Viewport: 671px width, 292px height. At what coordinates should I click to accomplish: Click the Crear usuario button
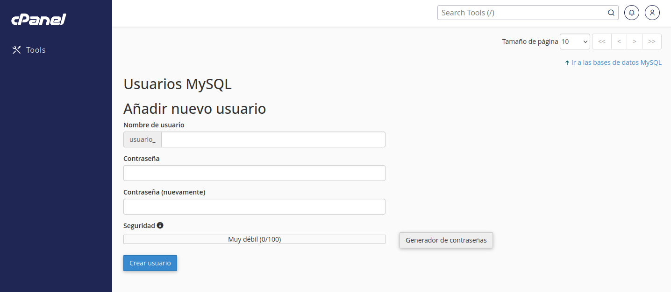tap(150, 263)
